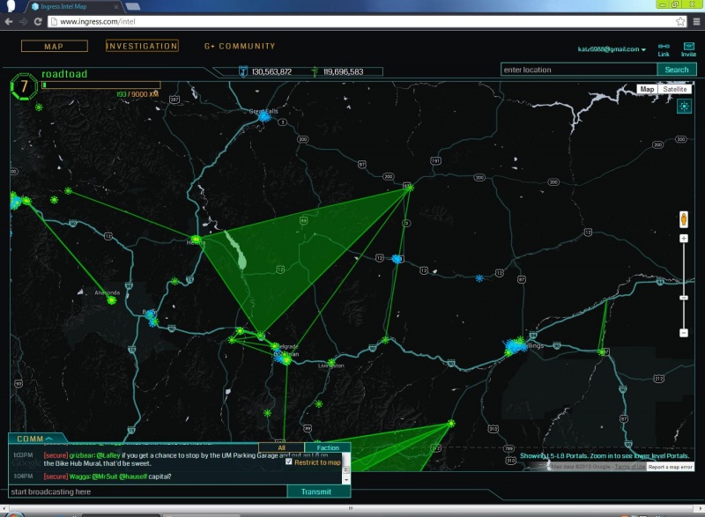705x517 pixels.
Task: Open the G+ Community page
Action: pos(240,46)
